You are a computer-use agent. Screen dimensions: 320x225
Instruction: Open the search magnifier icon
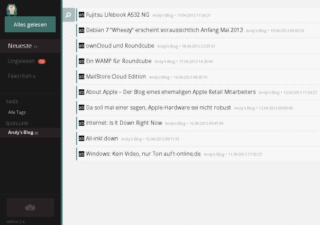tap(68, 15)
